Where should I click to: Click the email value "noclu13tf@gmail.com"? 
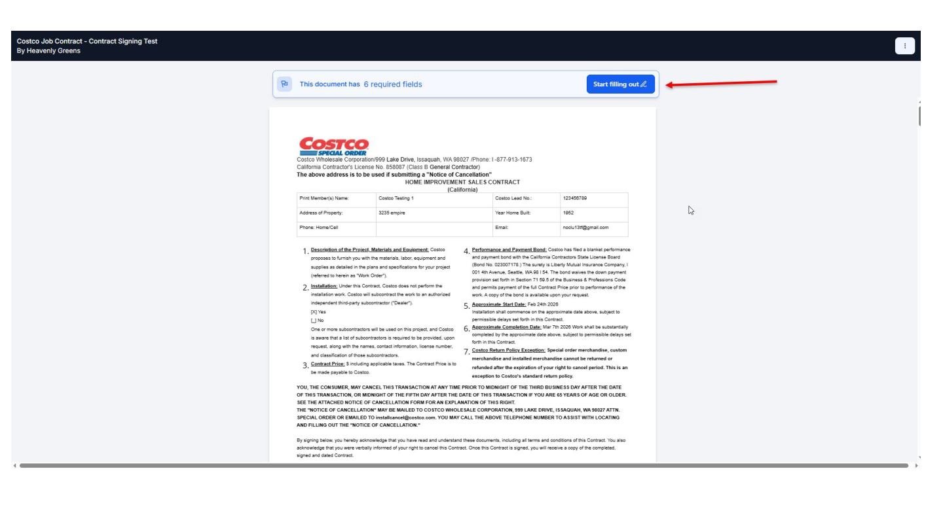[x=585, y=228]
